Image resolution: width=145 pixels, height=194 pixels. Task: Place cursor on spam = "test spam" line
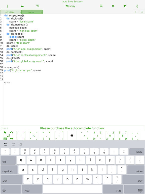pyautogui.click(x=18, y=43)
